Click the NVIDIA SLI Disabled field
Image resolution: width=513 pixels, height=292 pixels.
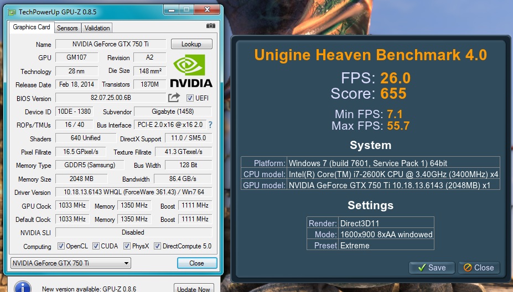(133, 232)
